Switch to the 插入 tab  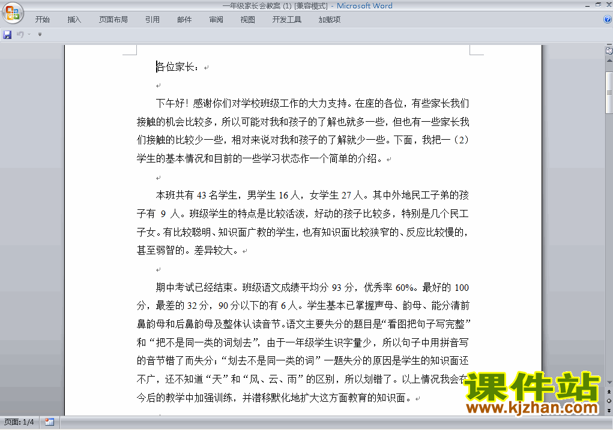coord(74,20)
